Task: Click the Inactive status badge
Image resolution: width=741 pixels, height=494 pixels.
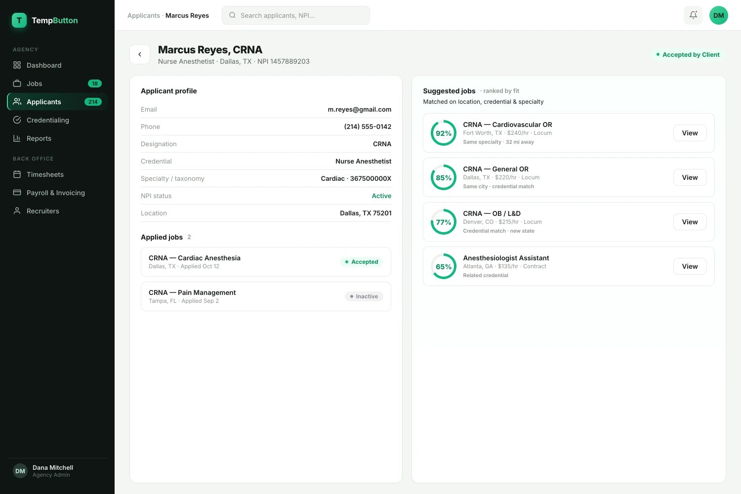Action: pos(364,296)
